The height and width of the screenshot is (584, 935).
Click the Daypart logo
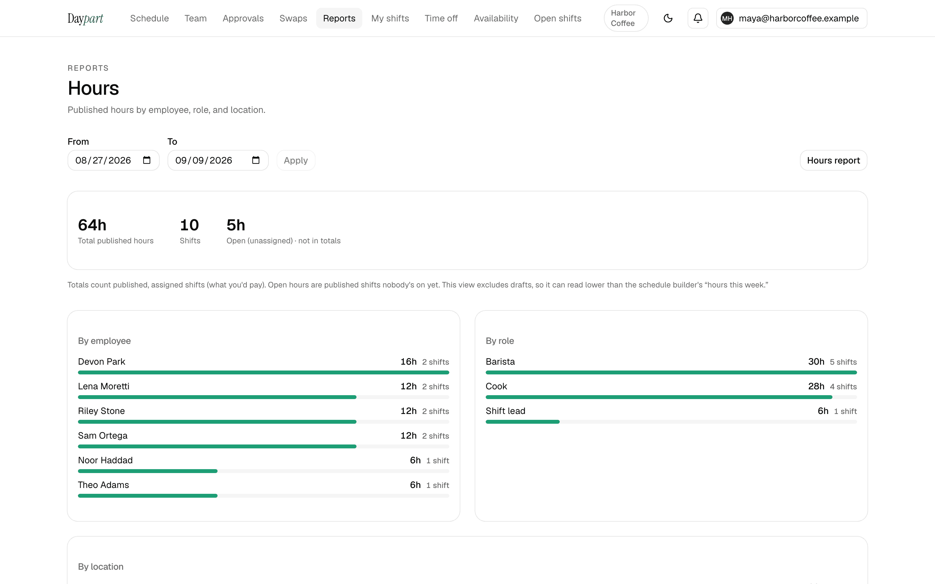tap(85, 18)
